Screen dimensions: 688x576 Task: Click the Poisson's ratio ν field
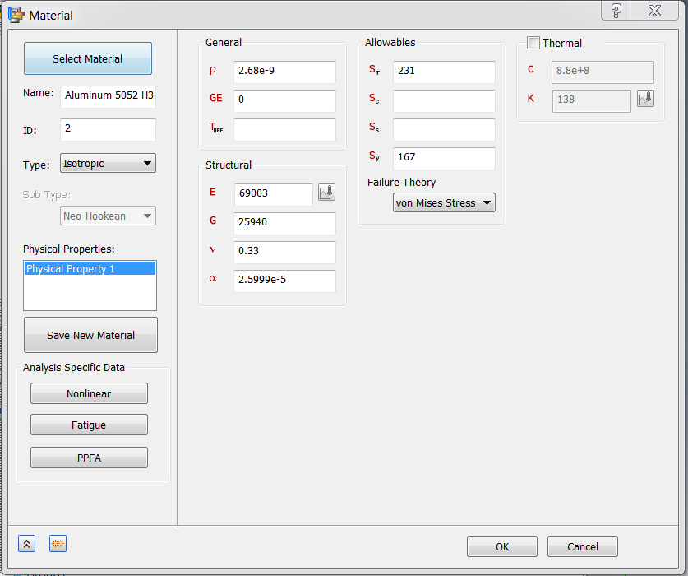(x=284, y=253)
